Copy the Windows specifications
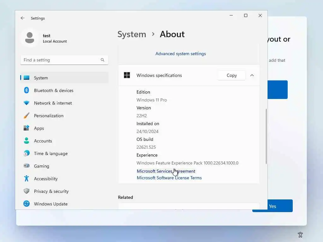Screen dimensions: 323x242 tap(232, 75)
